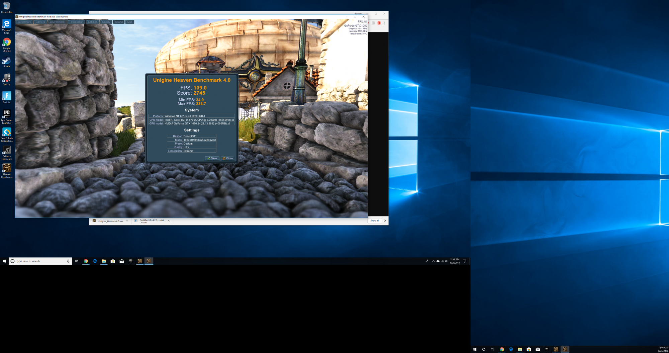Viewport: 669px width, 353px height.
Task: Click the red extension icon in Chrome toolbar
Action: 379,23
